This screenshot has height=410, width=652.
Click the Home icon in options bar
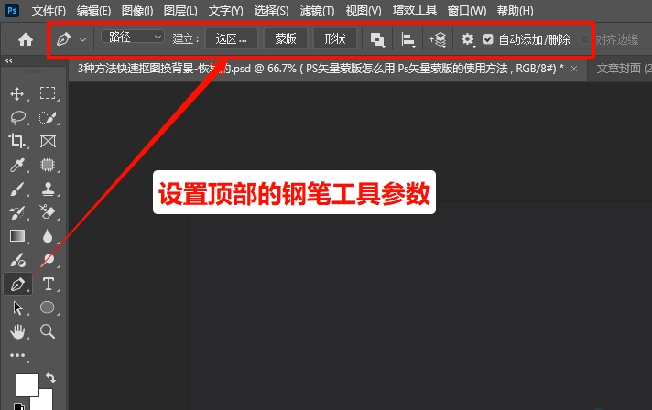point(26,39)
